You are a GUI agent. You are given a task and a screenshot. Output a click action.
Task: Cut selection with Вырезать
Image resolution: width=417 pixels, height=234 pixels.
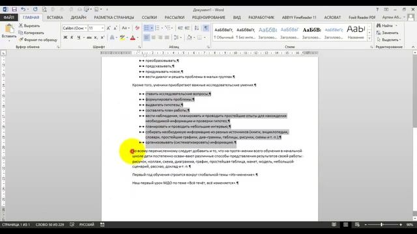point(29,26)
